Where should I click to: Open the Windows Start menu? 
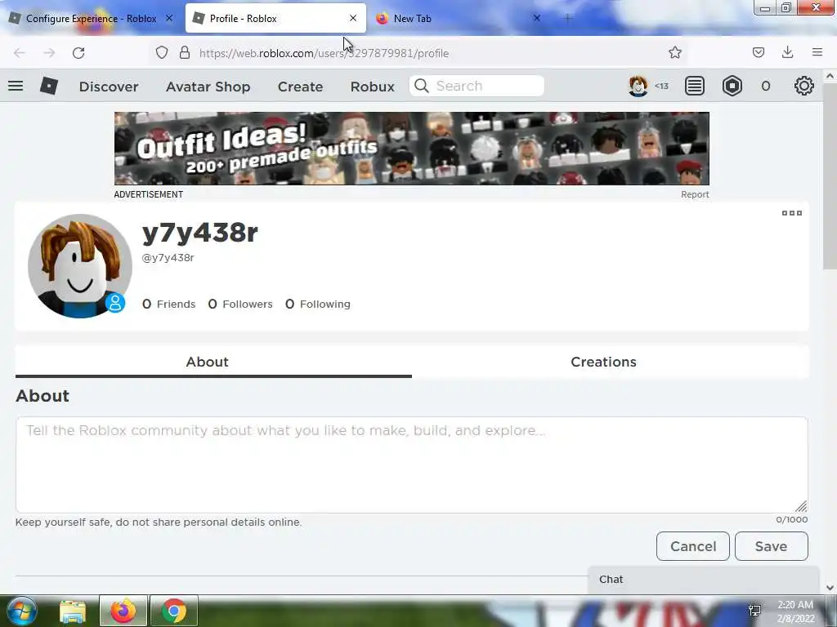point(21,611)
